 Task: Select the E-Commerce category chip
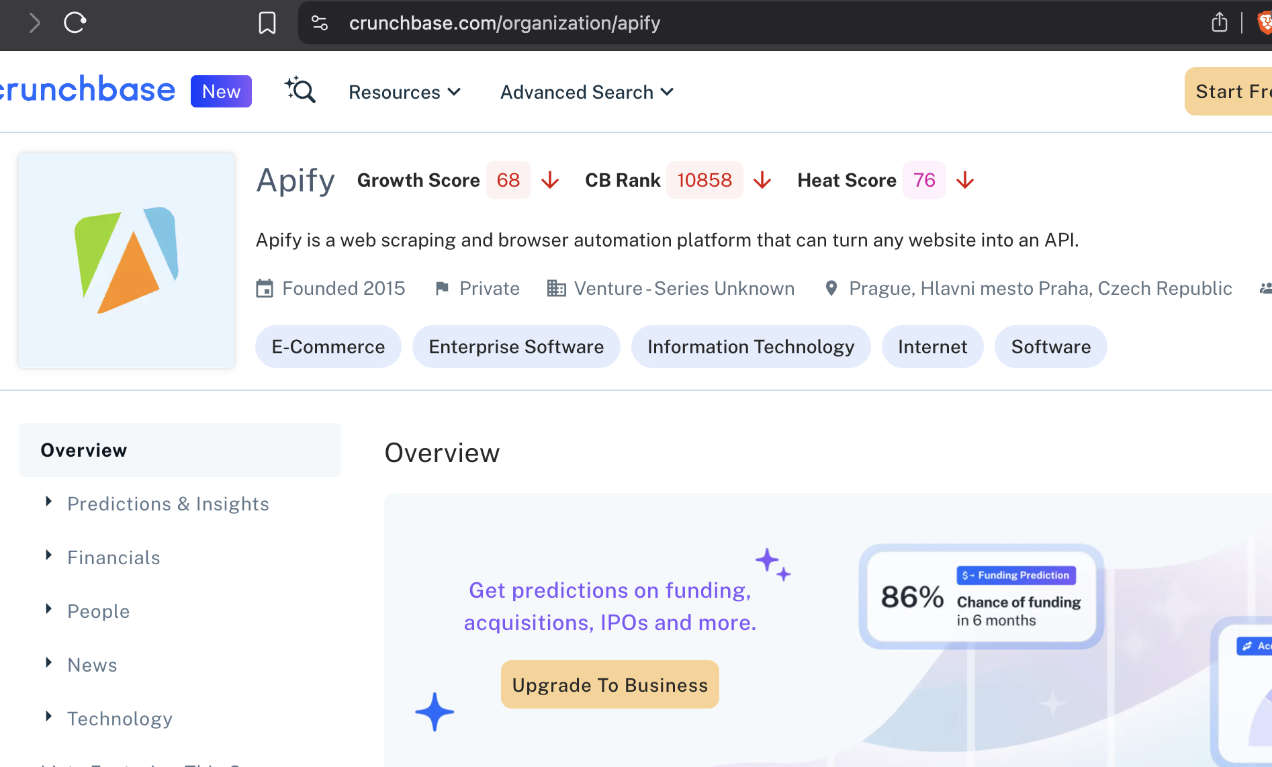[x=328, y=347]
